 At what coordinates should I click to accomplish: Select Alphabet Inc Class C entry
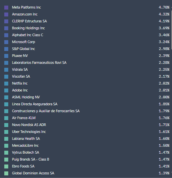point(27,35)
